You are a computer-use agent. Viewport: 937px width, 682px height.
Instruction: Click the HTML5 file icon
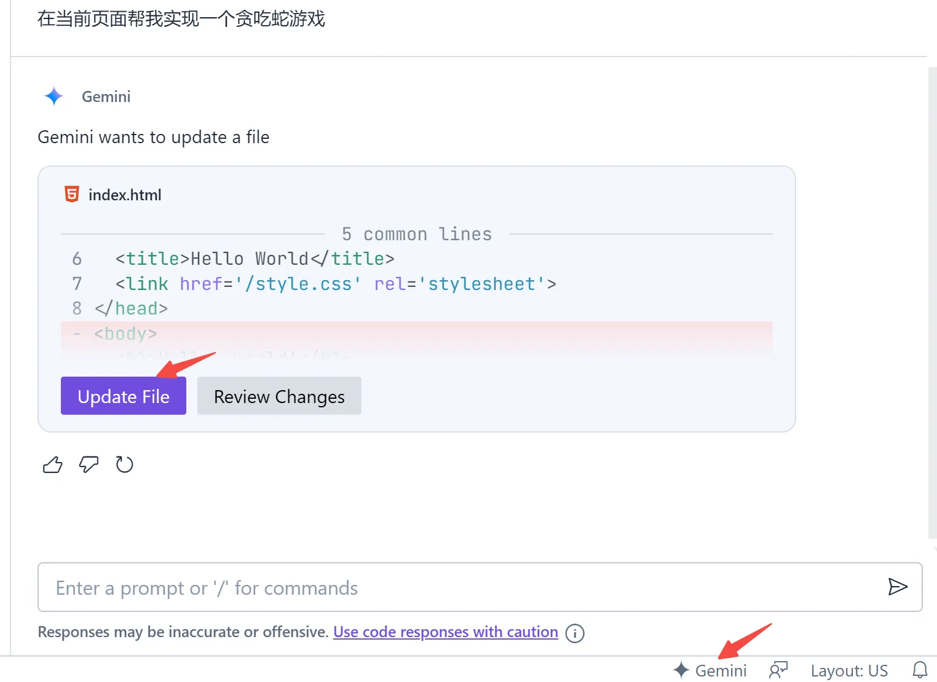[72, 194]
